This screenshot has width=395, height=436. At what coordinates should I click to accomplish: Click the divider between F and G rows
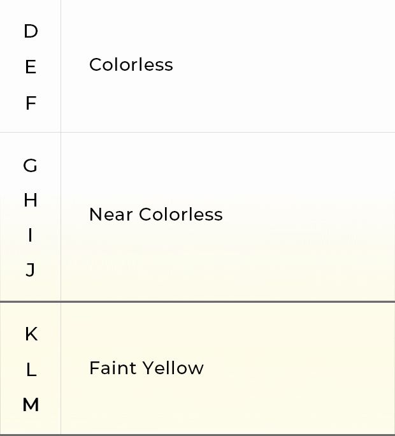197,133
